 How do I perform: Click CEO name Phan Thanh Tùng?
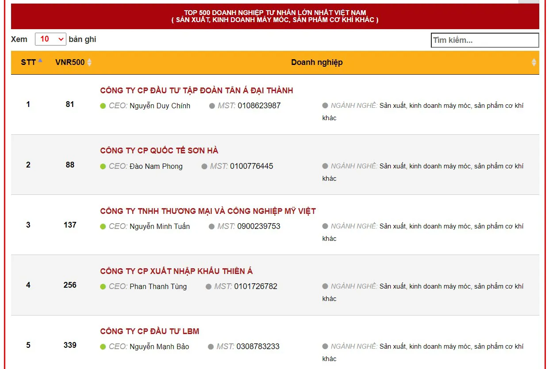(x=158, y=287)
